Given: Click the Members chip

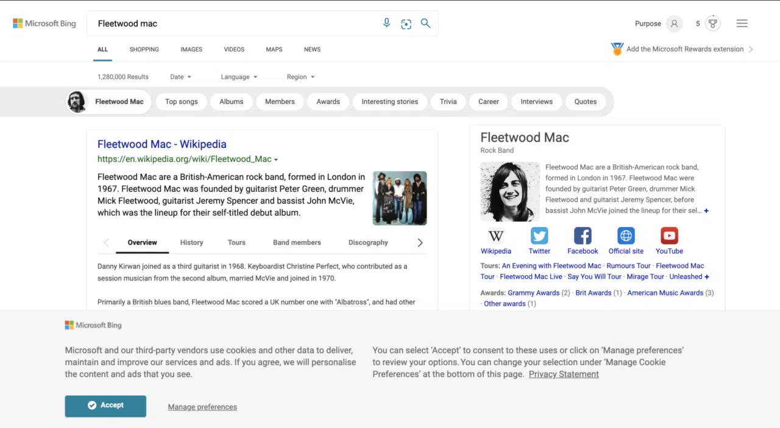Looking at the screenshot, I should pos(280,102).
